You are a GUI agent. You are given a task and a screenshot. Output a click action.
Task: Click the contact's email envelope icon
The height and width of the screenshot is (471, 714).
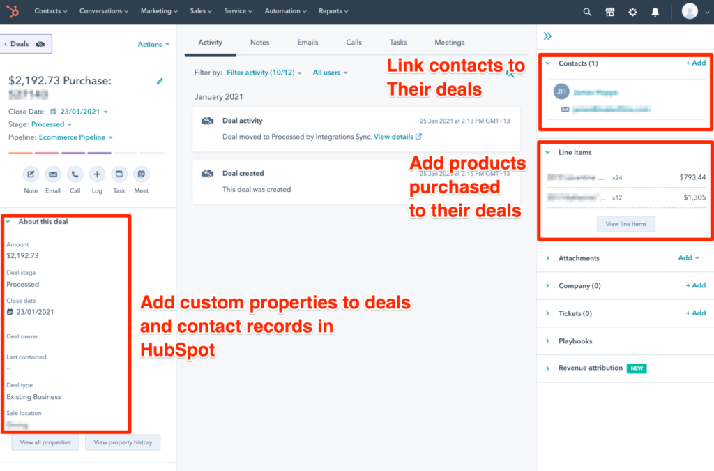click(x=565, y=110)
